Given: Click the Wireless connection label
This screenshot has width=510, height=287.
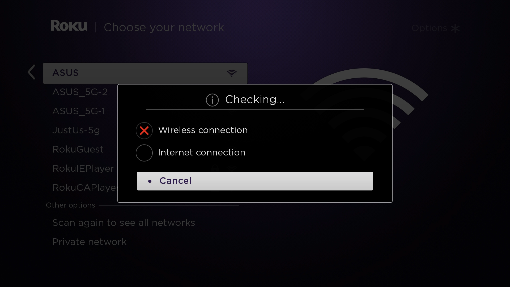Looking at the screenshot, I should pyautogui.click(x=203, y=130).
